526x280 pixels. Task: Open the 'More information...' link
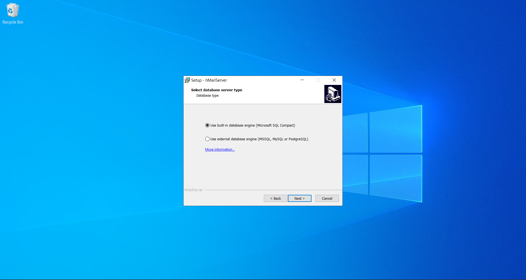[220, 149]
